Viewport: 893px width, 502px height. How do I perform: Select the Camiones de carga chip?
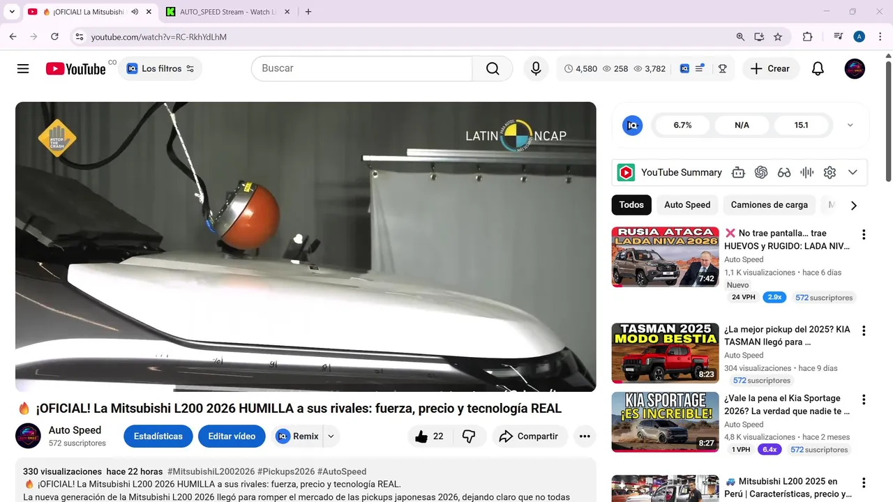769,204
